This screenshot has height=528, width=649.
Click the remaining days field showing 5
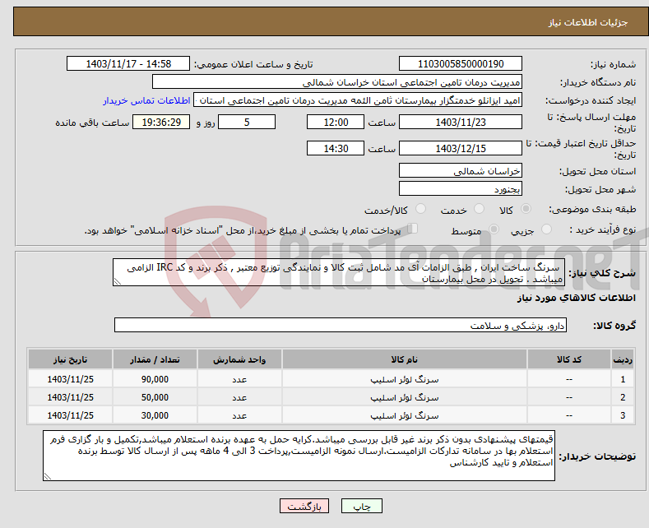coord(247,122)
